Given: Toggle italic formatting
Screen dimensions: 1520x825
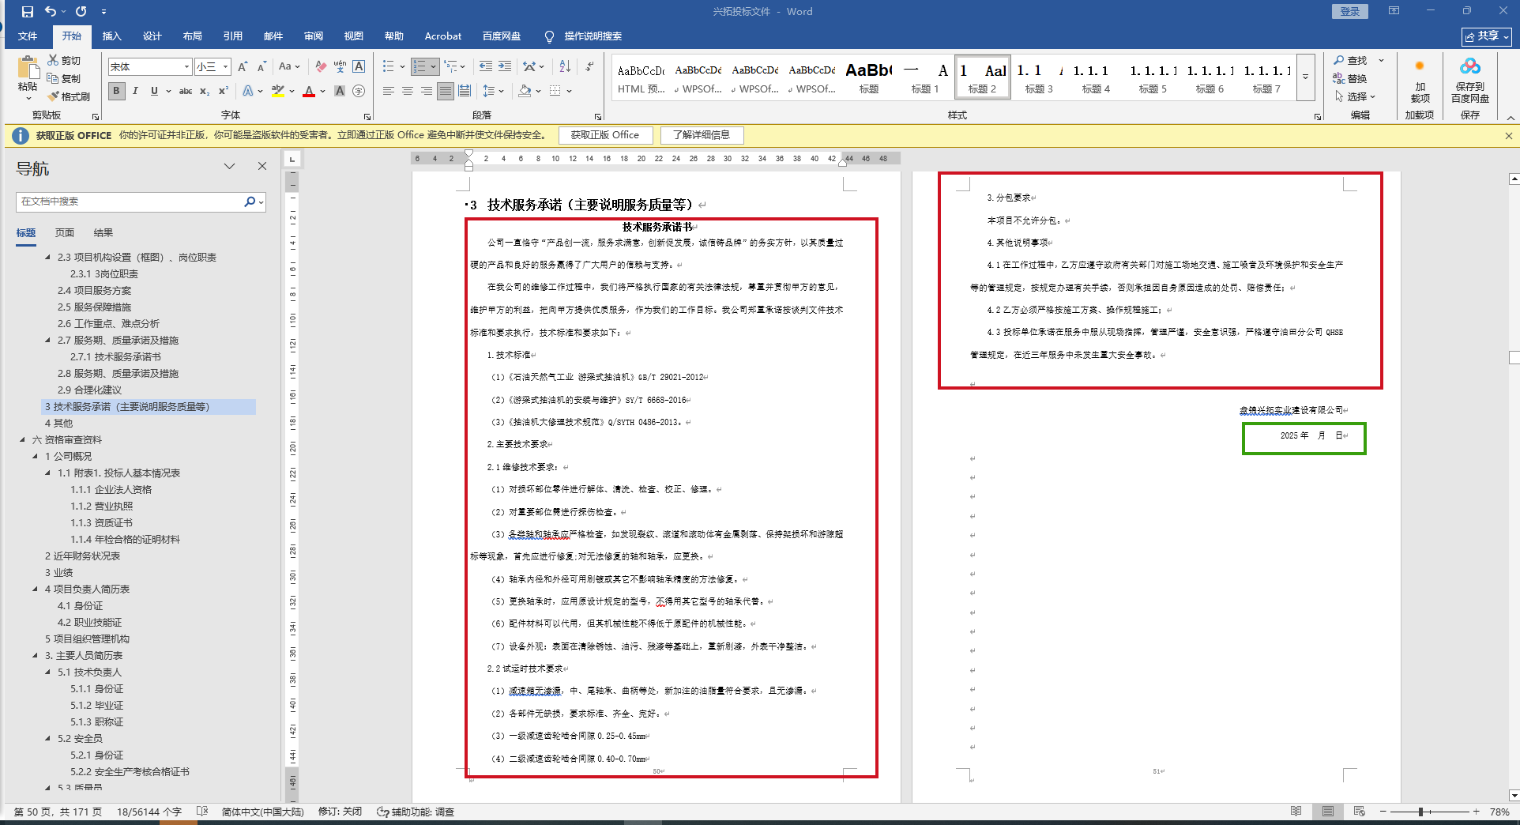Looking at the screenshot, I should (x=135, y=91).
